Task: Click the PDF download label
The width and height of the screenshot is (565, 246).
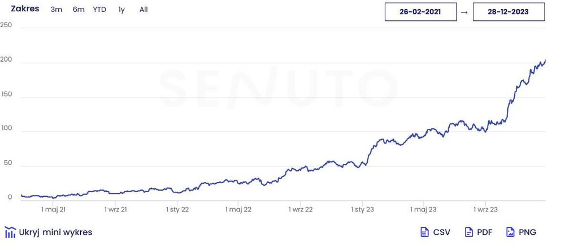Action: click(485, 232)
